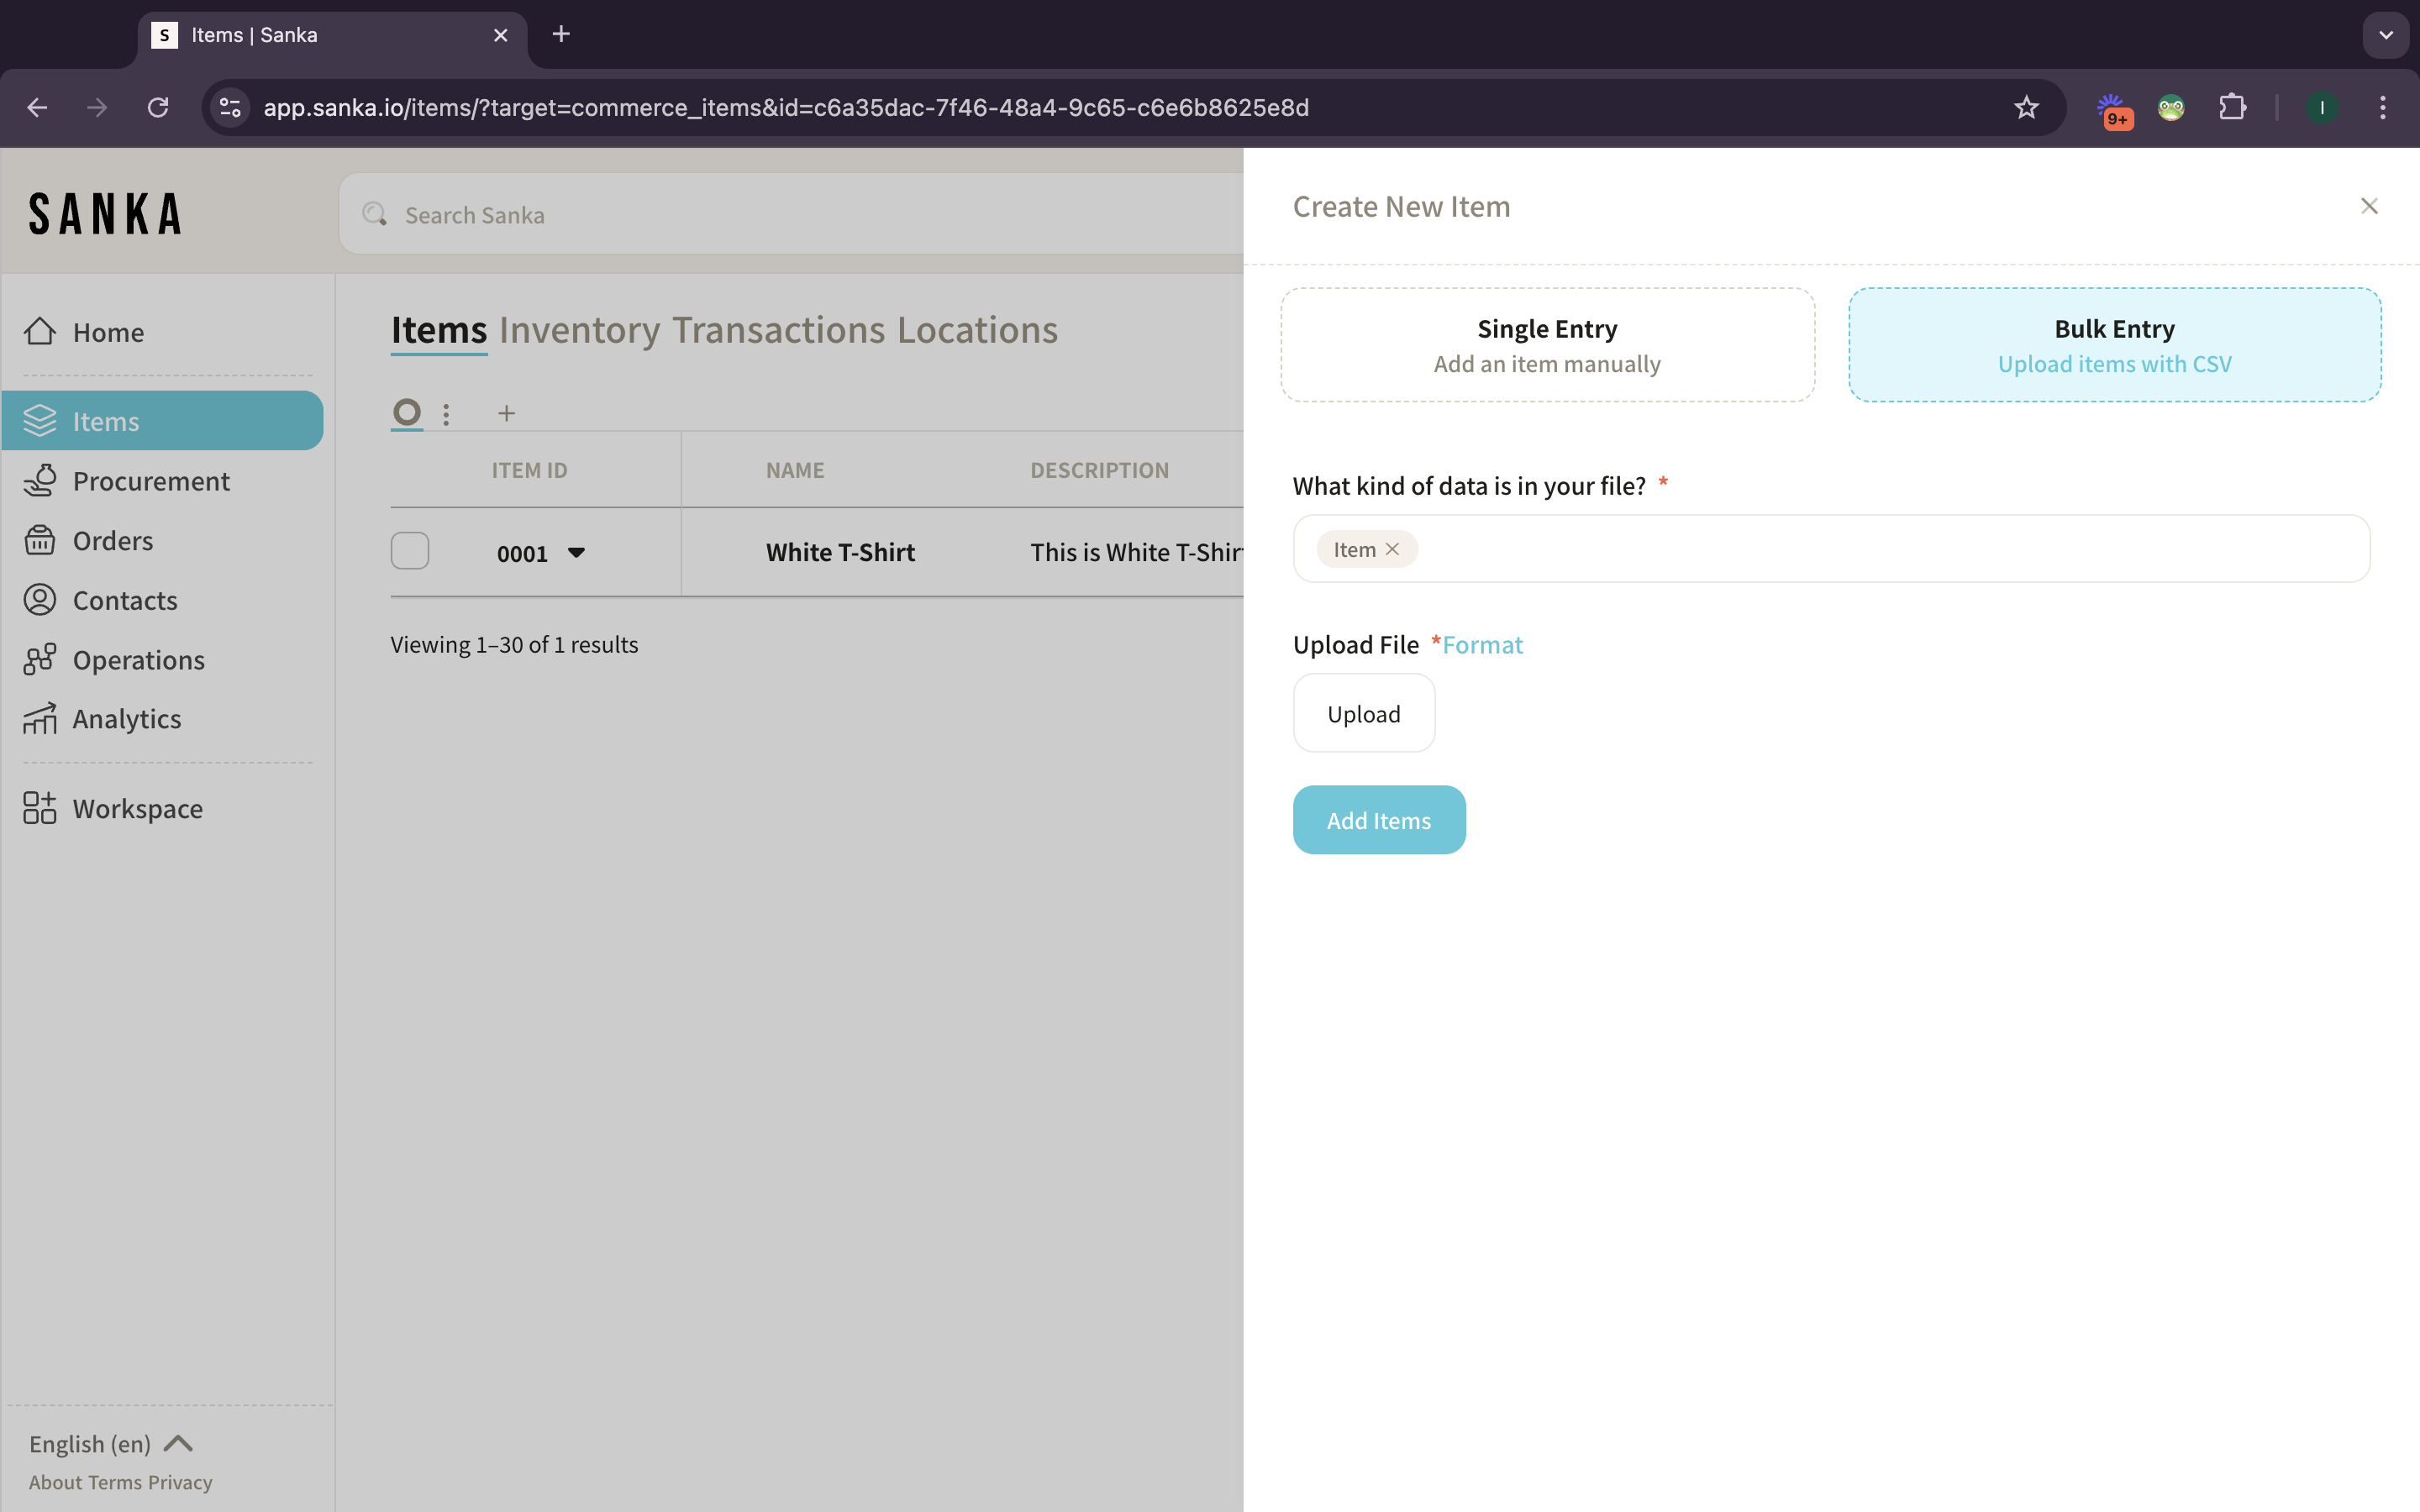This screenshot has height=1512, width=2420.
Task: Click the Upload file button
Action: click(x=1363, y=714)
